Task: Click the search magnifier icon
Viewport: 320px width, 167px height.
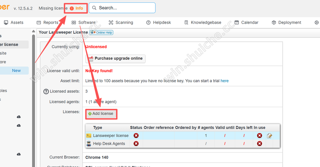Action: coord(94,8)
